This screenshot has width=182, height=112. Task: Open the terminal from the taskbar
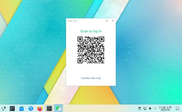click(x=49, y=108)
